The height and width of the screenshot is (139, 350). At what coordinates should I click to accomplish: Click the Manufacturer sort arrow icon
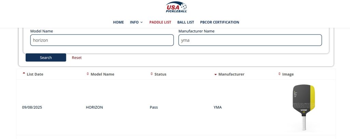[x=216, y=74]
